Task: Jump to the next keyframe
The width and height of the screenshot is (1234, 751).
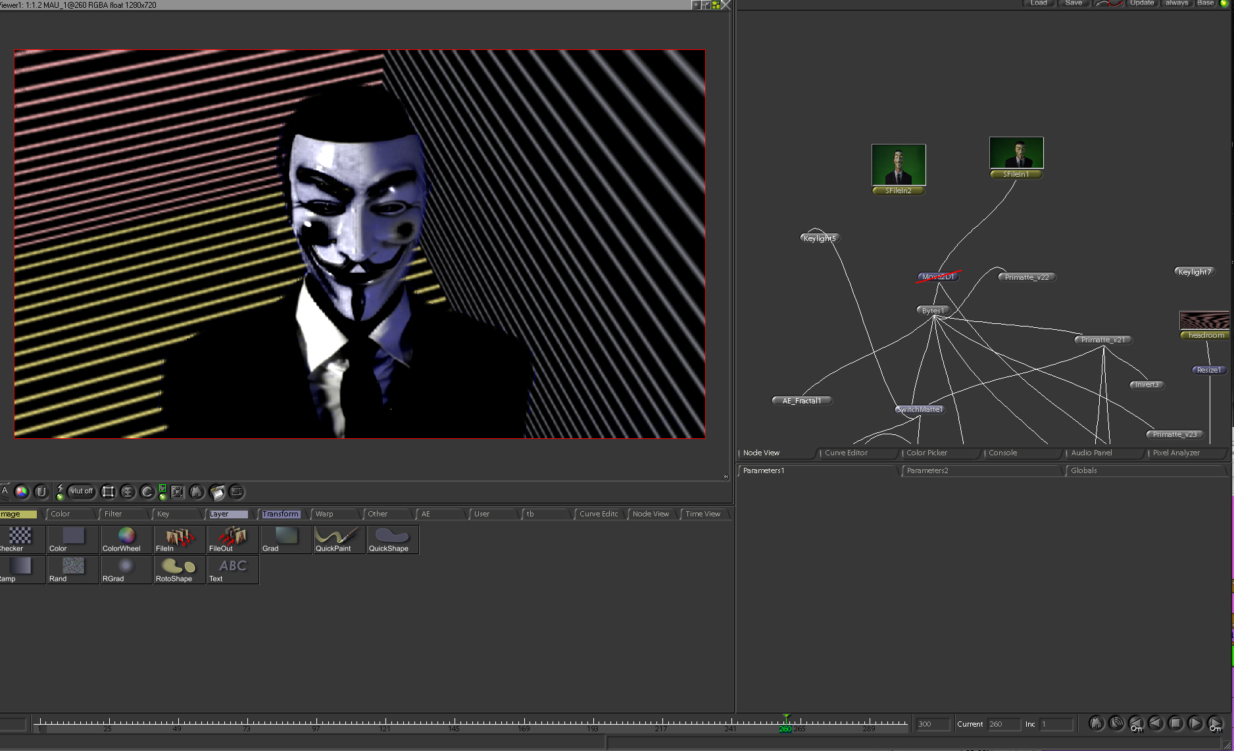Action: (x=1216, y=723)
